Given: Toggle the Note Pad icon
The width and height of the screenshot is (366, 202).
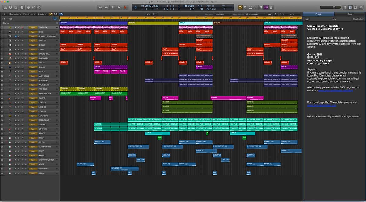Looking at the screenshot, I should coord(350,7).
